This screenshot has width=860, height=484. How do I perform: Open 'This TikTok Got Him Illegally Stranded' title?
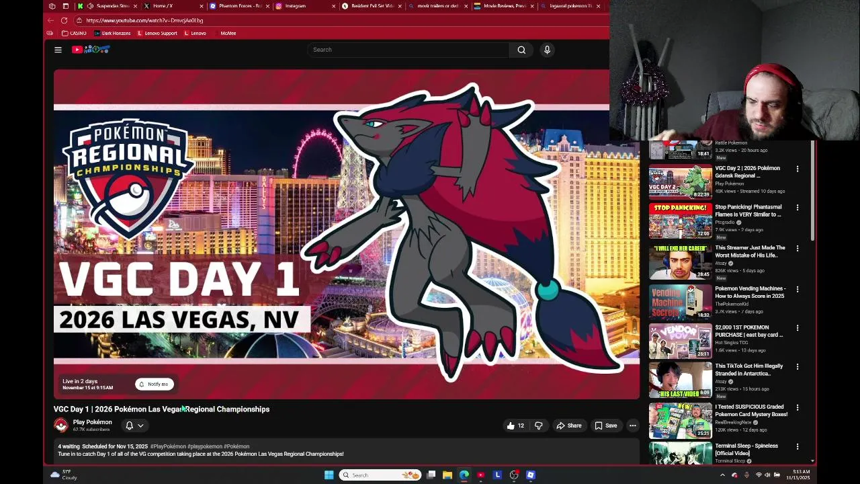(x=749, y=370)
